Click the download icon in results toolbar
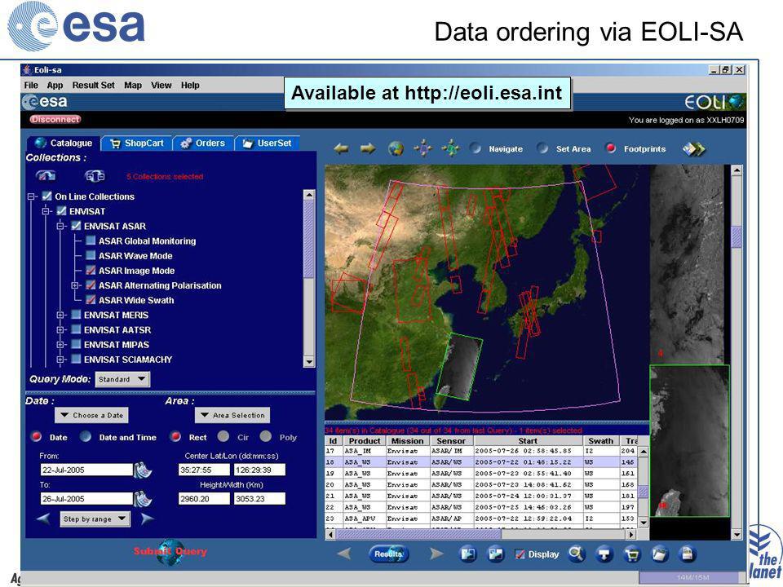Viewport: 783px width, 587px height. point(604,554)
